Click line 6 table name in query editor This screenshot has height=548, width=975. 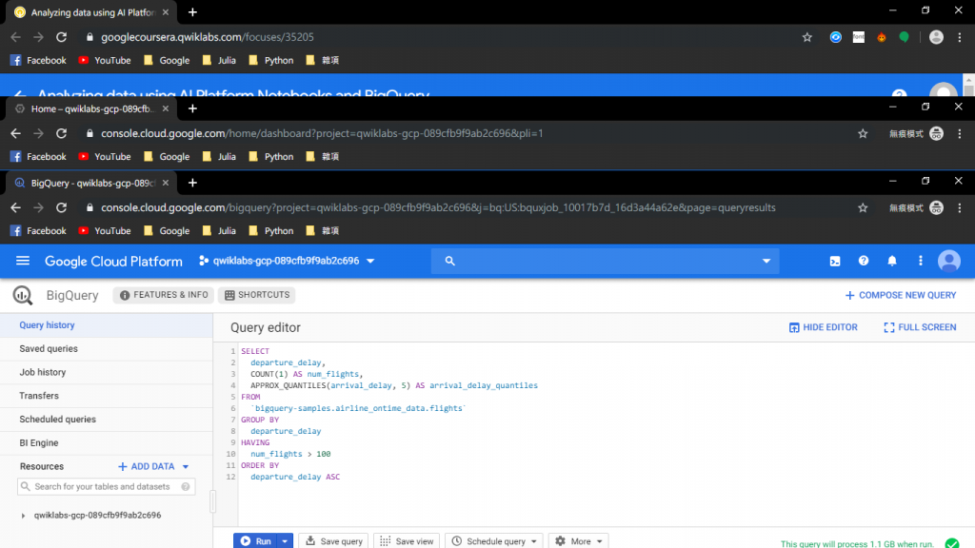(359, 408)
